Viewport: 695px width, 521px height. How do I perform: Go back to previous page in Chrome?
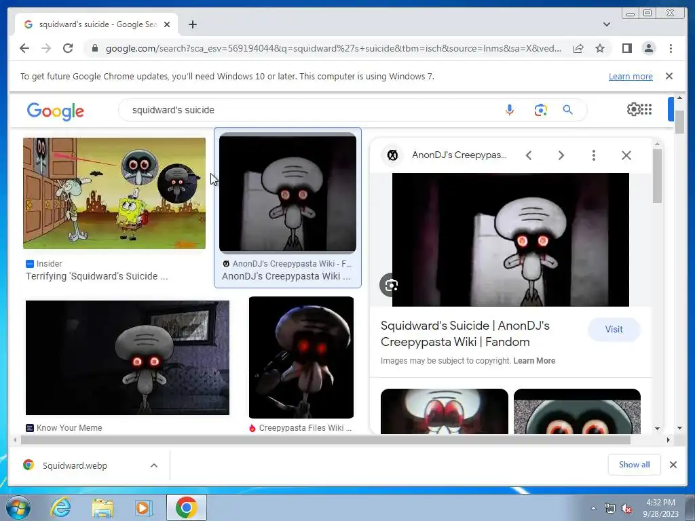tap(24, 48)
